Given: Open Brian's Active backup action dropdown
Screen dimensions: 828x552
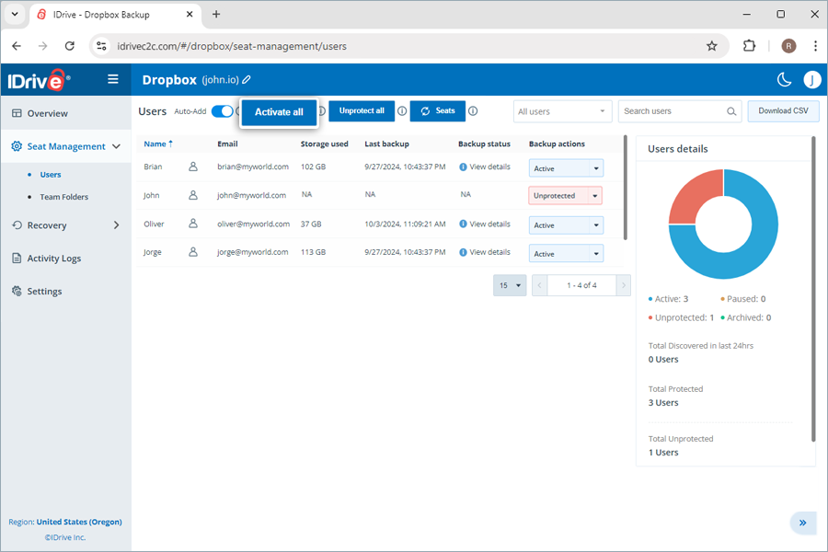Looking at the screenshot, I should click(x=566, y=168).
